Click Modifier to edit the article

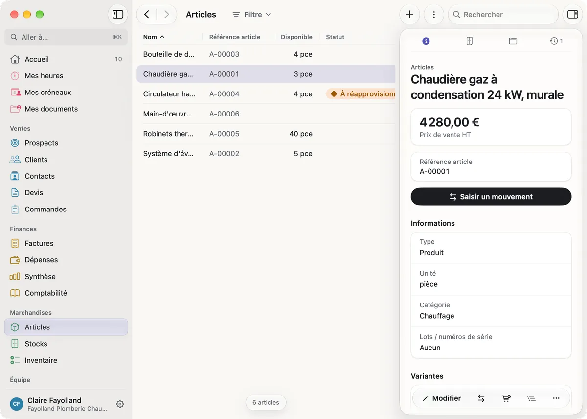[x=442, y=398]
